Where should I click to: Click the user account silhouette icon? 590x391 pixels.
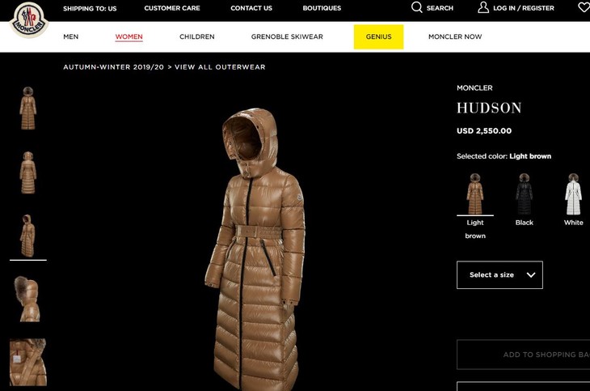(483, 7)
